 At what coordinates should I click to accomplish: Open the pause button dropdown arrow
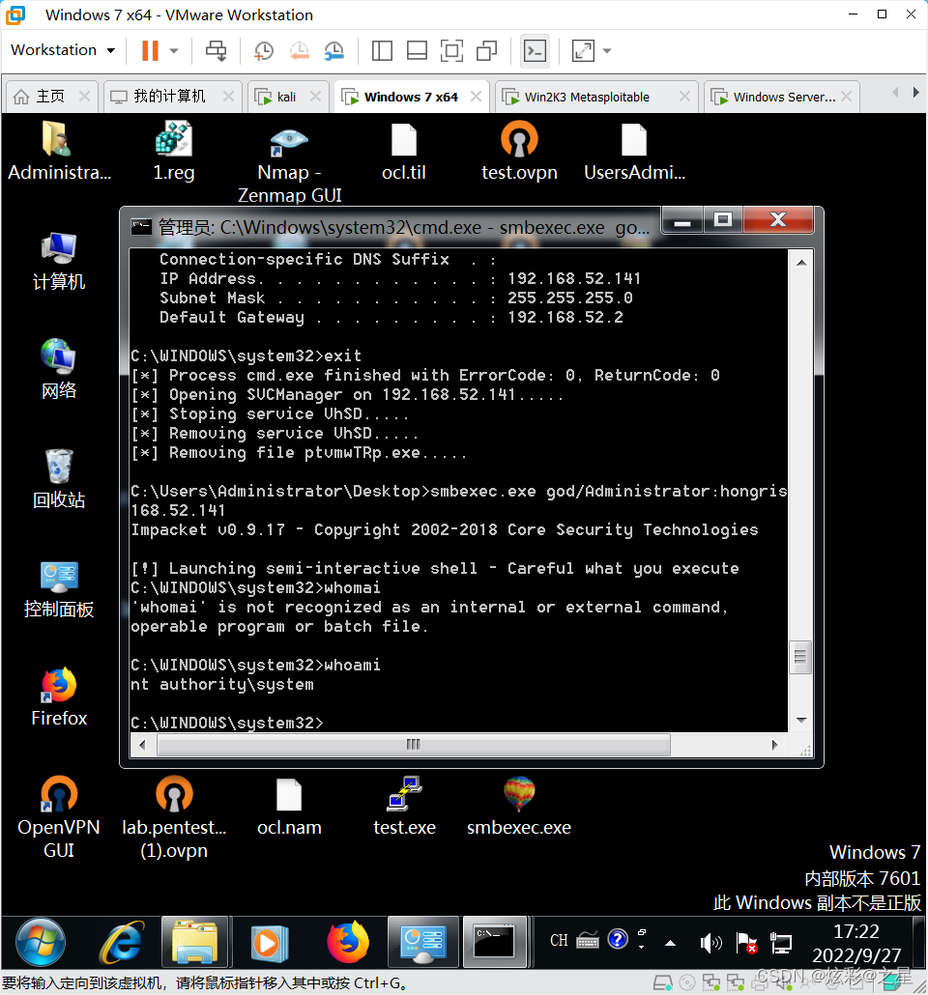point(174,51)
